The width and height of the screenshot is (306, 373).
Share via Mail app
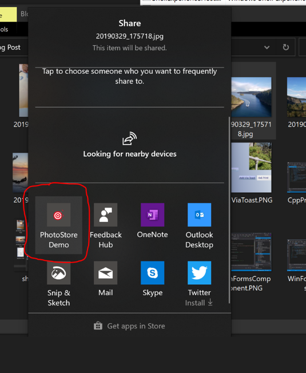pyautogui.click(x=106, y=279)
